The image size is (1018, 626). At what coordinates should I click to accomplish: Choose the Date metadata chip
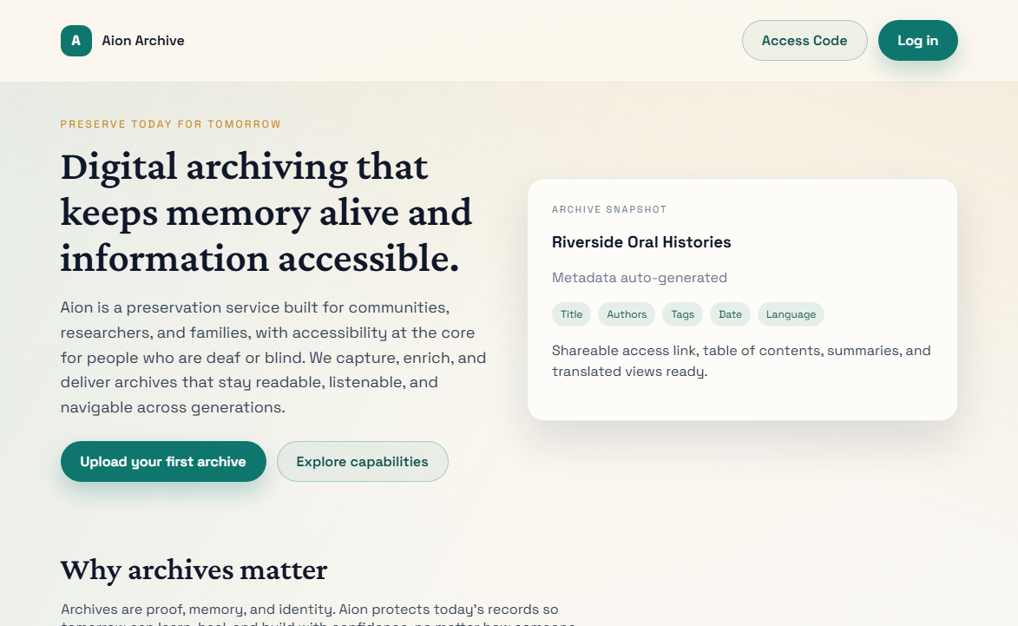click(x=730, y=314)
